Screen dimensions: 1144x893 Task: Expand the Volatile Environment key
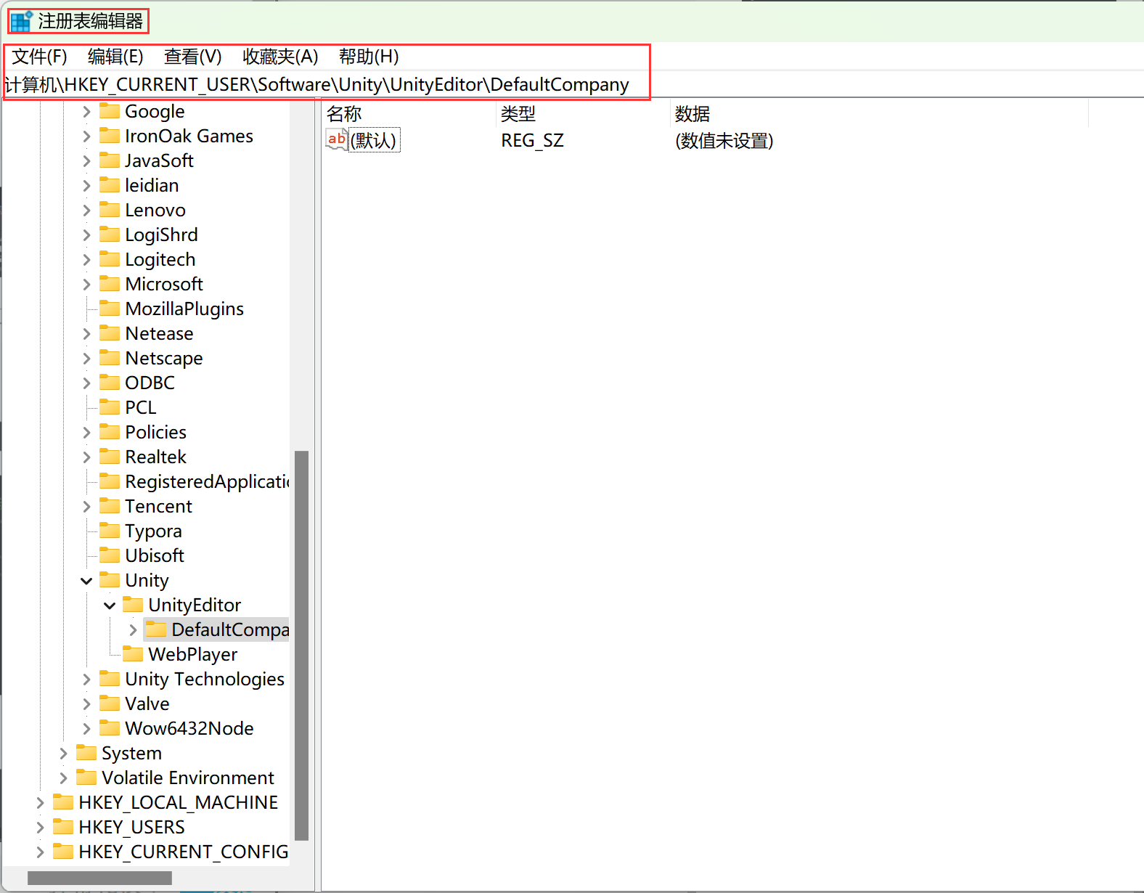click(63, 778)
